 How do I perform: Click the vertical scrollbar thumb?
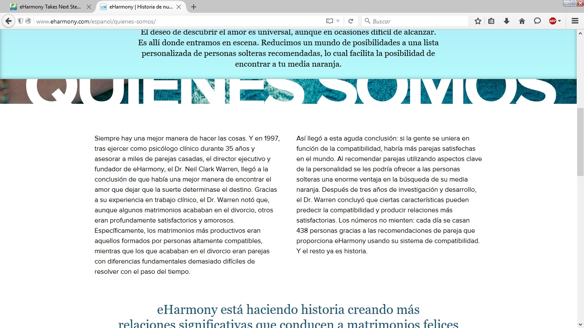(580, 142)
